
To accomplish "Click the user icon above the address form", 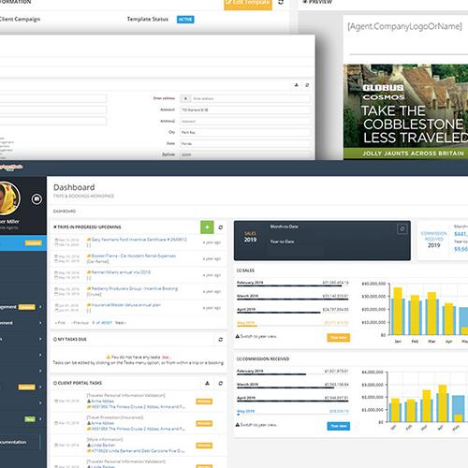I will pyautogui.click(x=297, y=85).
